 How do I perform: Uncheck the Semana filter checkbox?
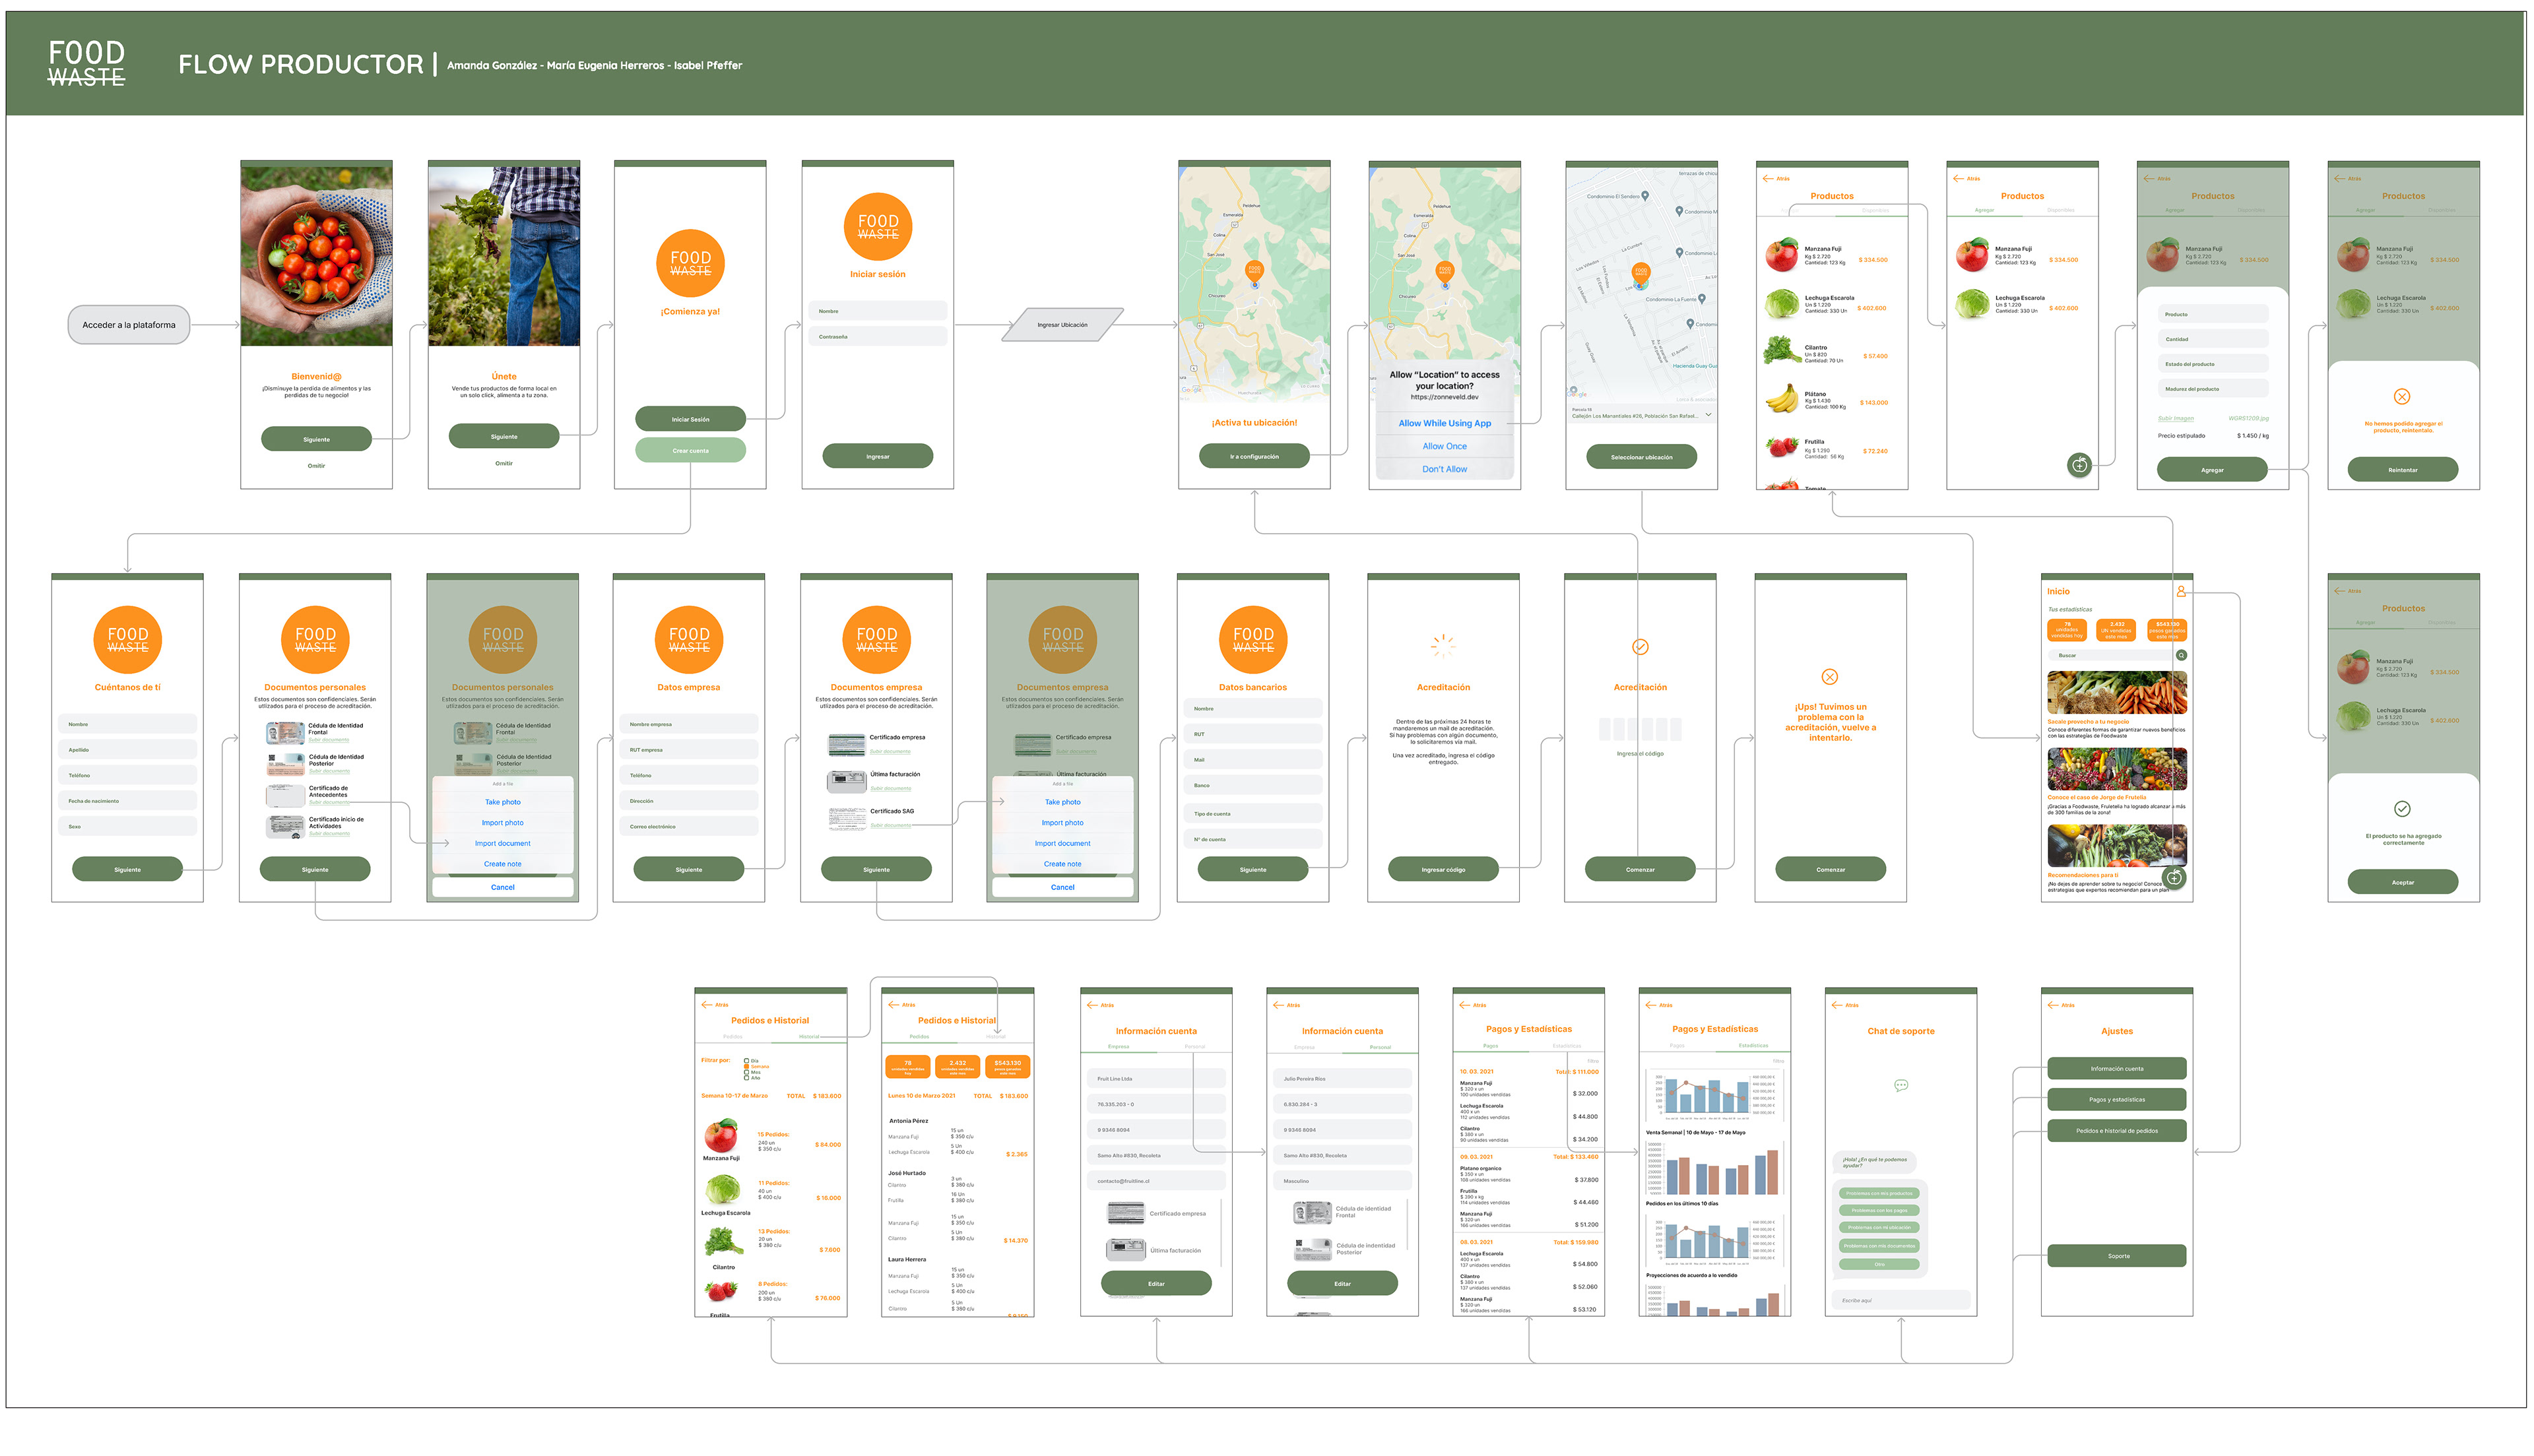click(x=747, y=1067)
